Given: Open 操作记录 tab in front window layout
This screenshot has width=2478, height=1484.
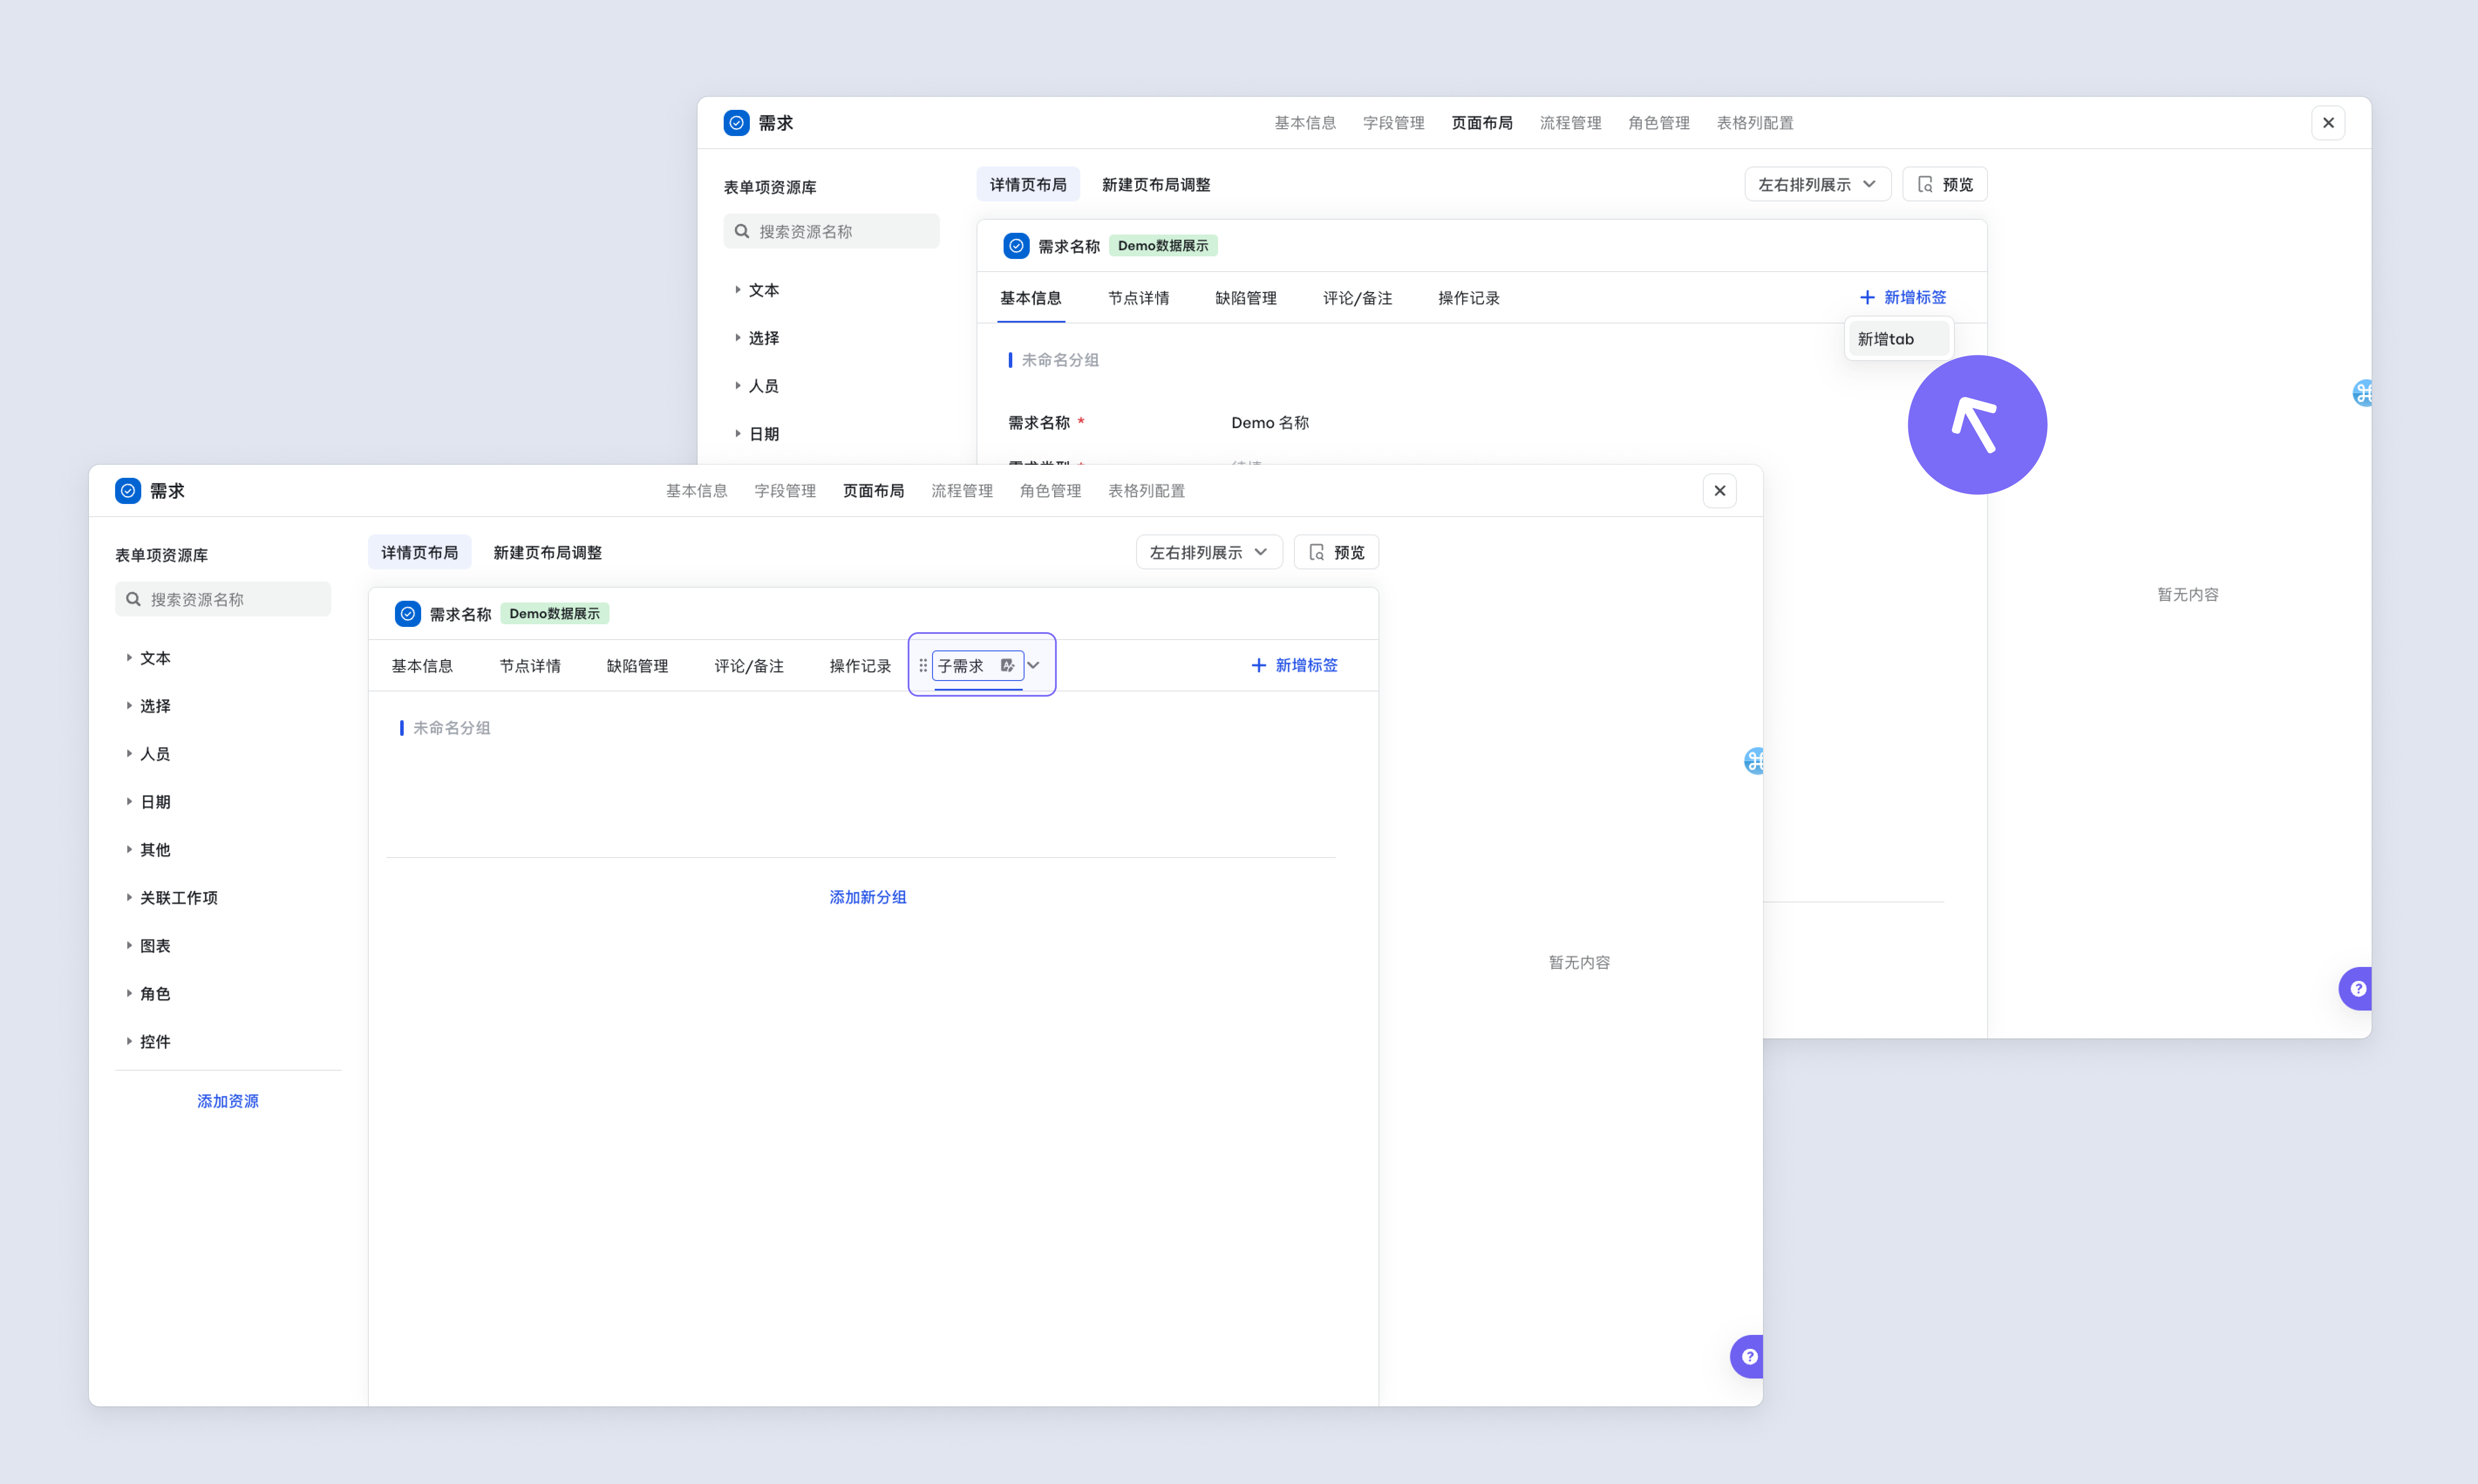Looking at the screenshot, I should point(860,666).
